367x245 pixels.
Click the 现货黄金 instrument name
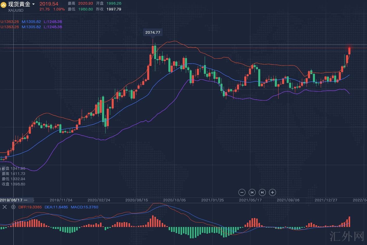click(x=19, y=4)
